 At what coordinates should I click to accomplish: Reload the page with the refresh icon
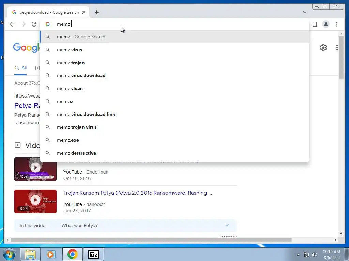point(34,24)
